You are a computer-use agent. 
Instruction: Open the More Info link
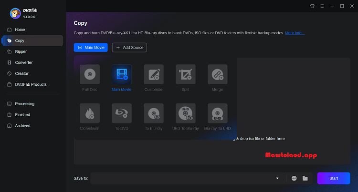point(295,33)
